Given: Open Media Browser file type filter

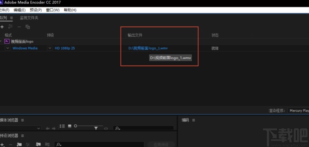Looking at the screenshot, I should (x=96, y=128).
